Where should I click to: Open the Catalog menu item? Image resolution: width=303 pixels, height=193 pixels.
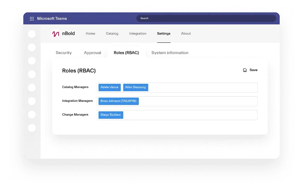pyautogui.click(x=112, y=34)
